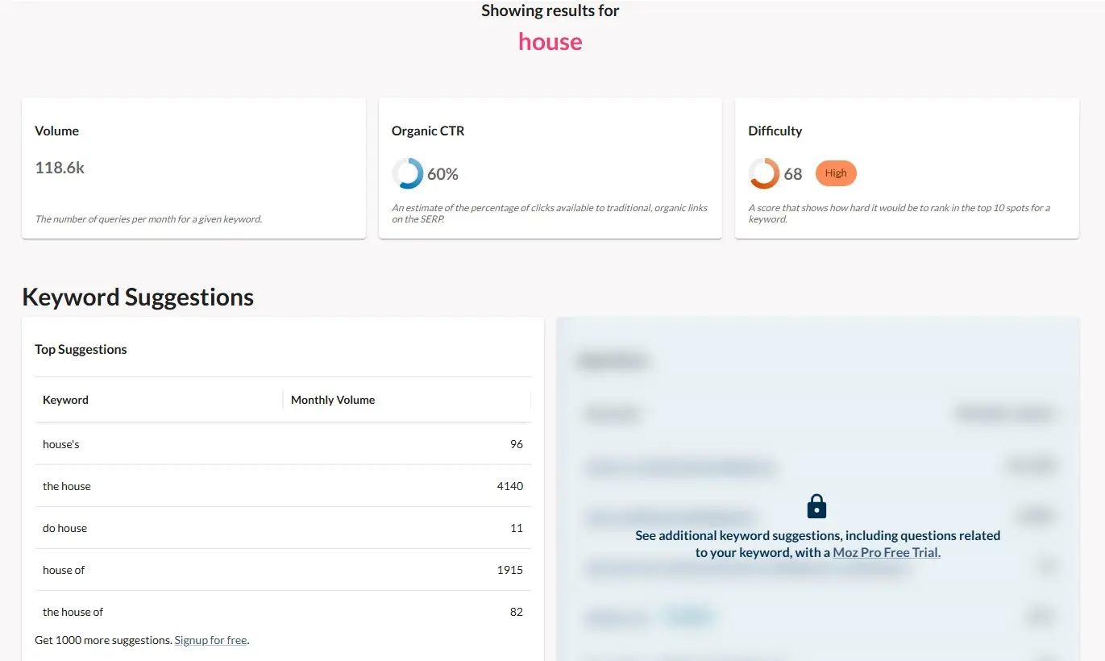Click the Volume metric card
The image size is (1105, 661).
pyautogui.click(x=193, y=167)
